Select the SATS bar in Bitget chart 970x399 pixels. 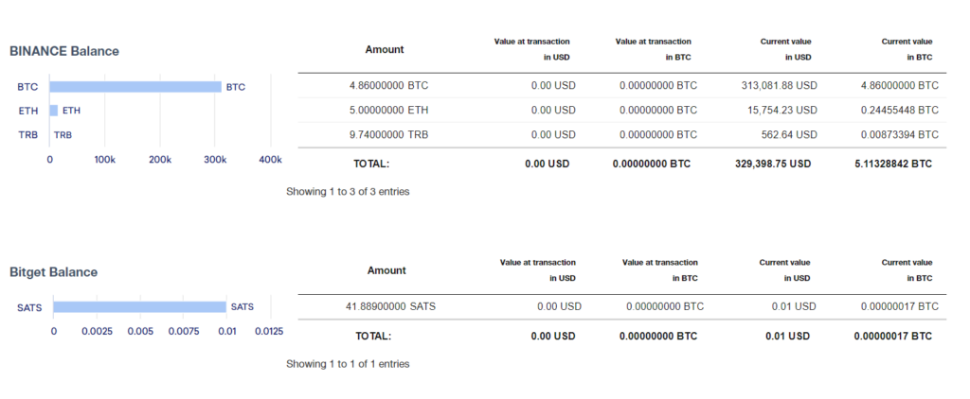point(140,307)
